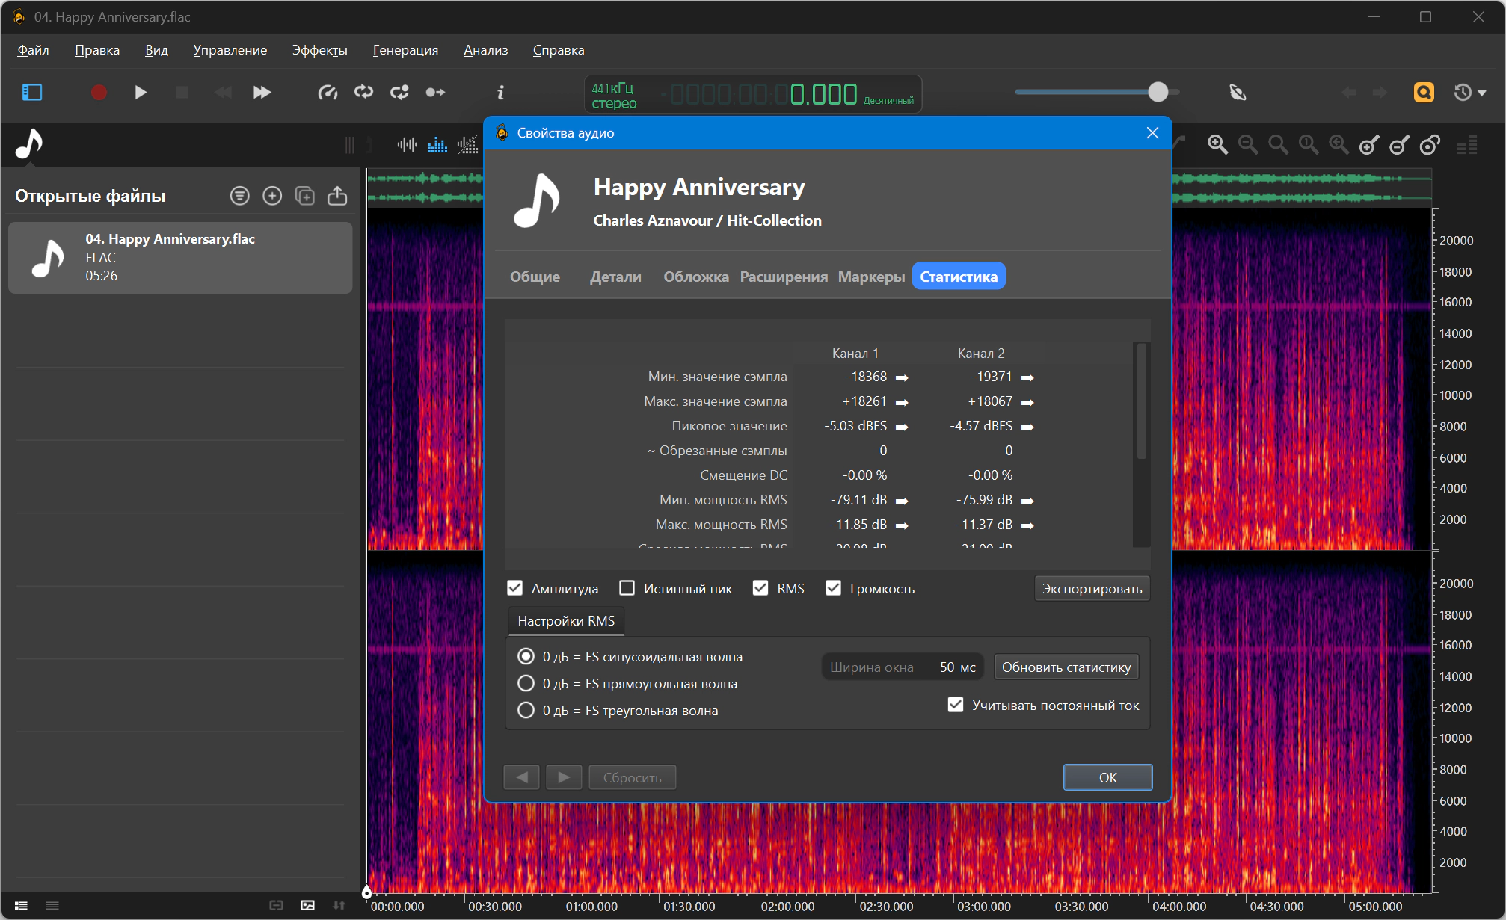
Task: Click the vertical zoom in icon
Action: (1369, 145)
